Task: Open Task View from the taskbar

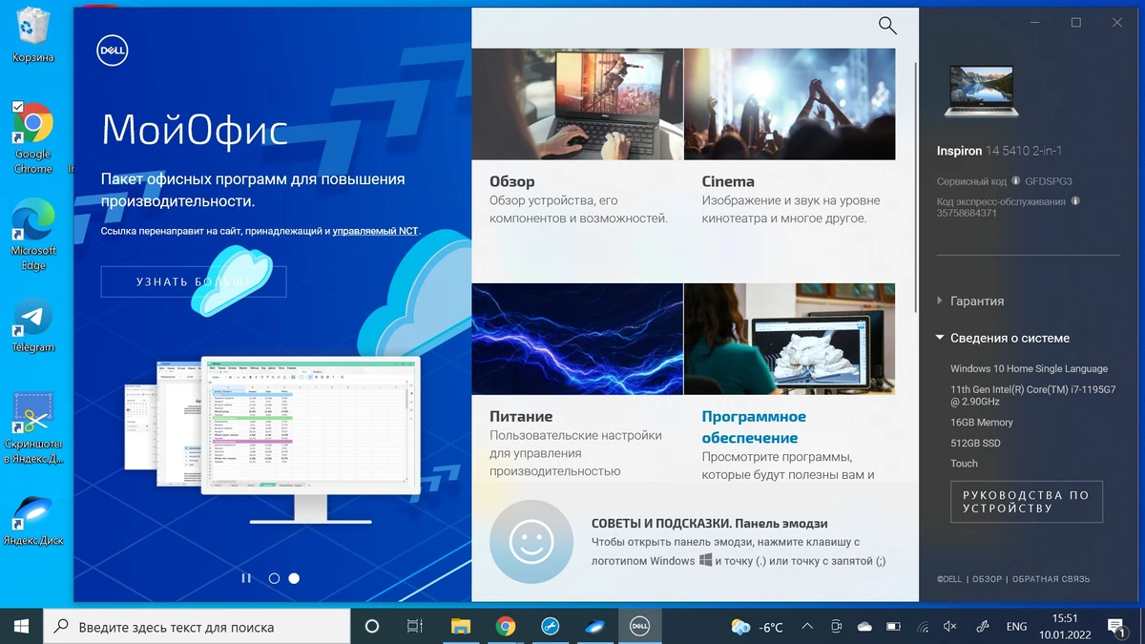Action: (x=415, y=627)
